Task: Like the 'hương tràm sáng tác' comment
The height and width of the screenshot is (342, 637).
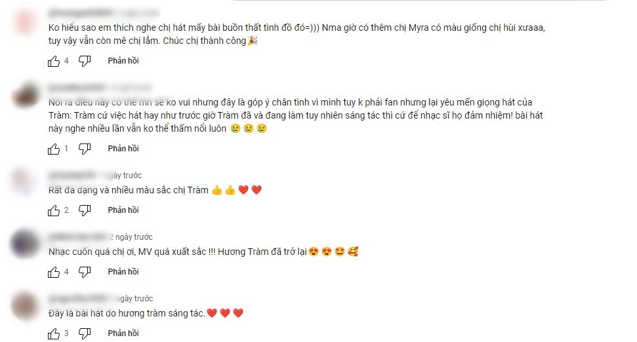Action: point(54,334)
